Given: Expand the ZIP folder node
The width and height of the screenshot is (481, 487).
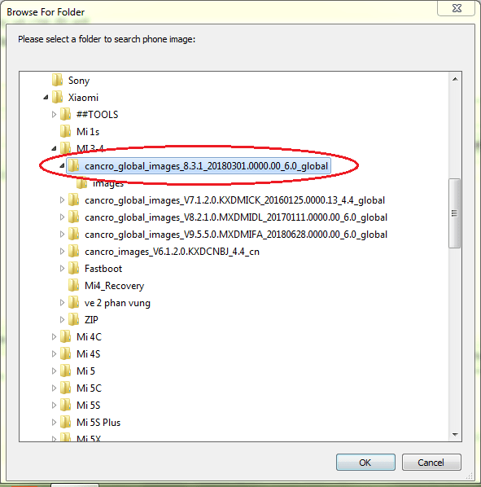Looking at the screenshot, I should pos(62,319).
